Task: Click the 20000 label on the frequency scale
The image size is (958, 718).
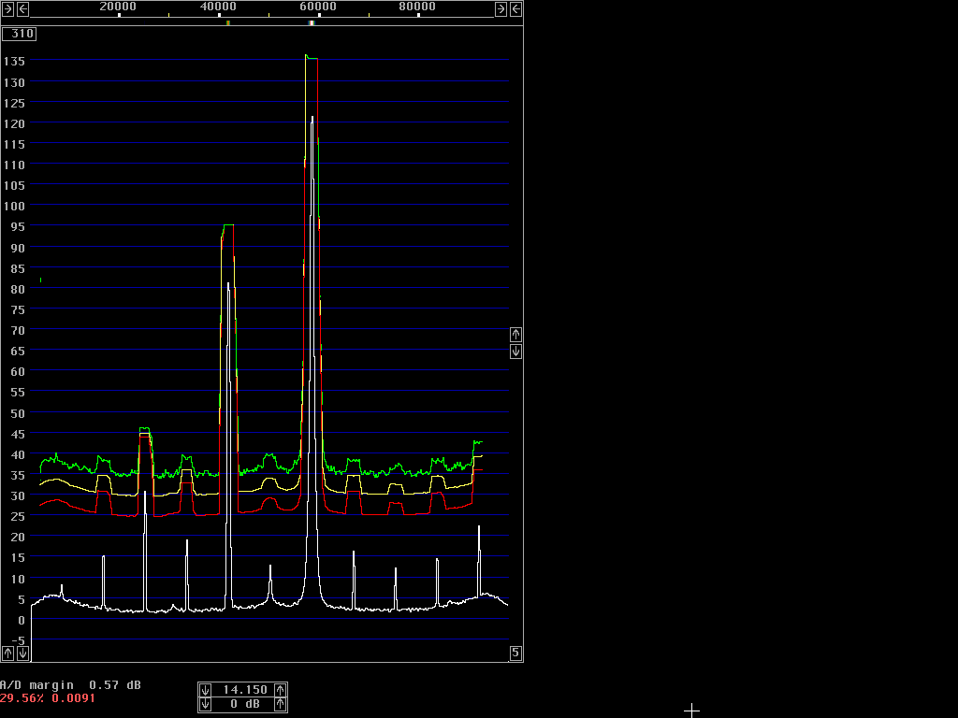Action: point(118,7)
